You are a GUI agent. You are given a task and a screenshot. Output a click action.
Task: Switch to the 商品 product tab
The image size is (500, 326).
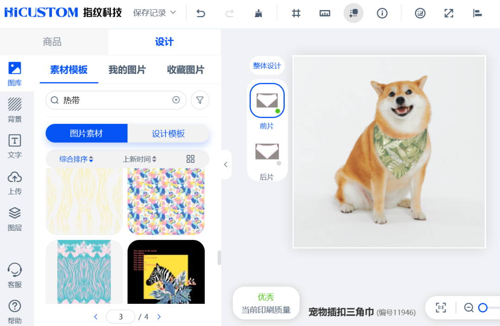click(53, 42)
